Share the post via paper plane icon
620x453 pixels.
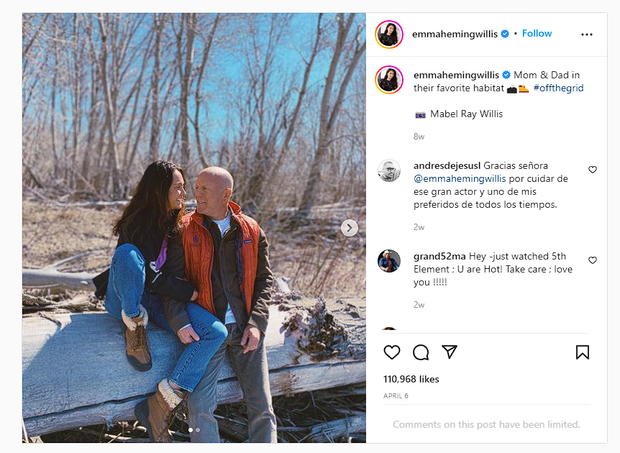(450, 352)
